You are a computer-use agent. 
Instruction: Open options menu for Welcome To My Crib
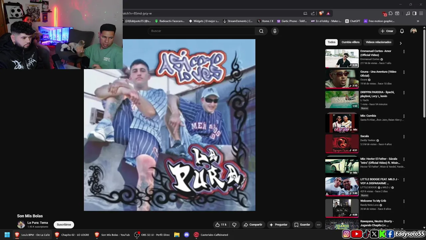(404, 201)
